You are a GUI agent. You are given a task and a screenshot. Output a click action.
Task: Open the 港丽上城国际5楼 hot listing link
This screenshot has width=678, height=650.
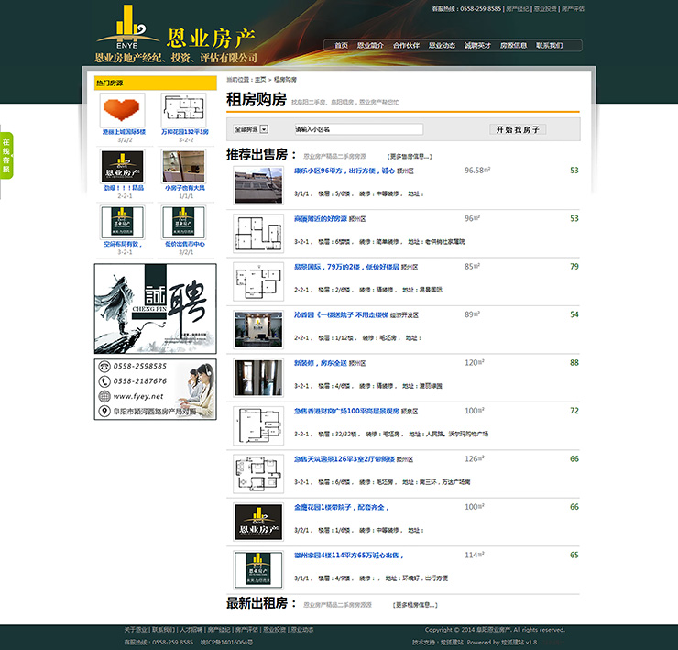(x=124, y=131)
